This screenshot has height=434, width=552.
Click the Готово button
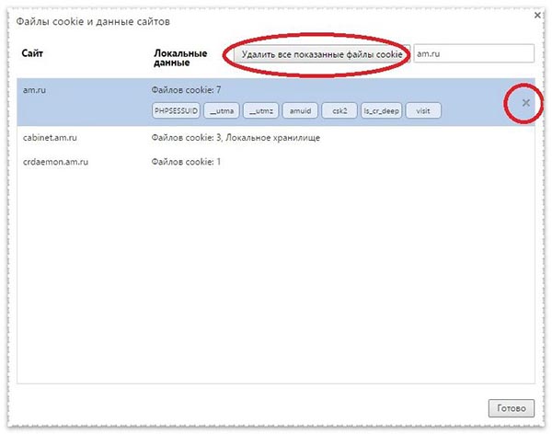(512, 408)
